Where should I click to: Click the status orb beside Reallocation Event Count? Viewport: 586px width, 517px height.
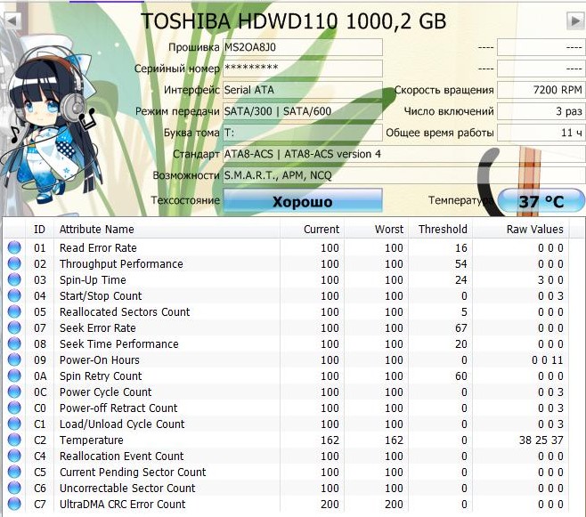(14, 456)
